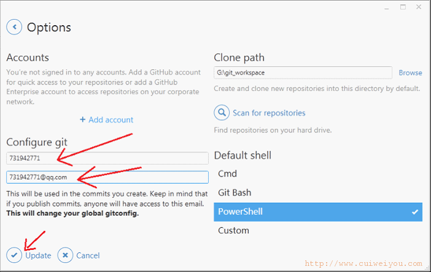Screen dimensions: 431x272
Task: Select the PowerShell shell option
Action: tap(318, 212)
